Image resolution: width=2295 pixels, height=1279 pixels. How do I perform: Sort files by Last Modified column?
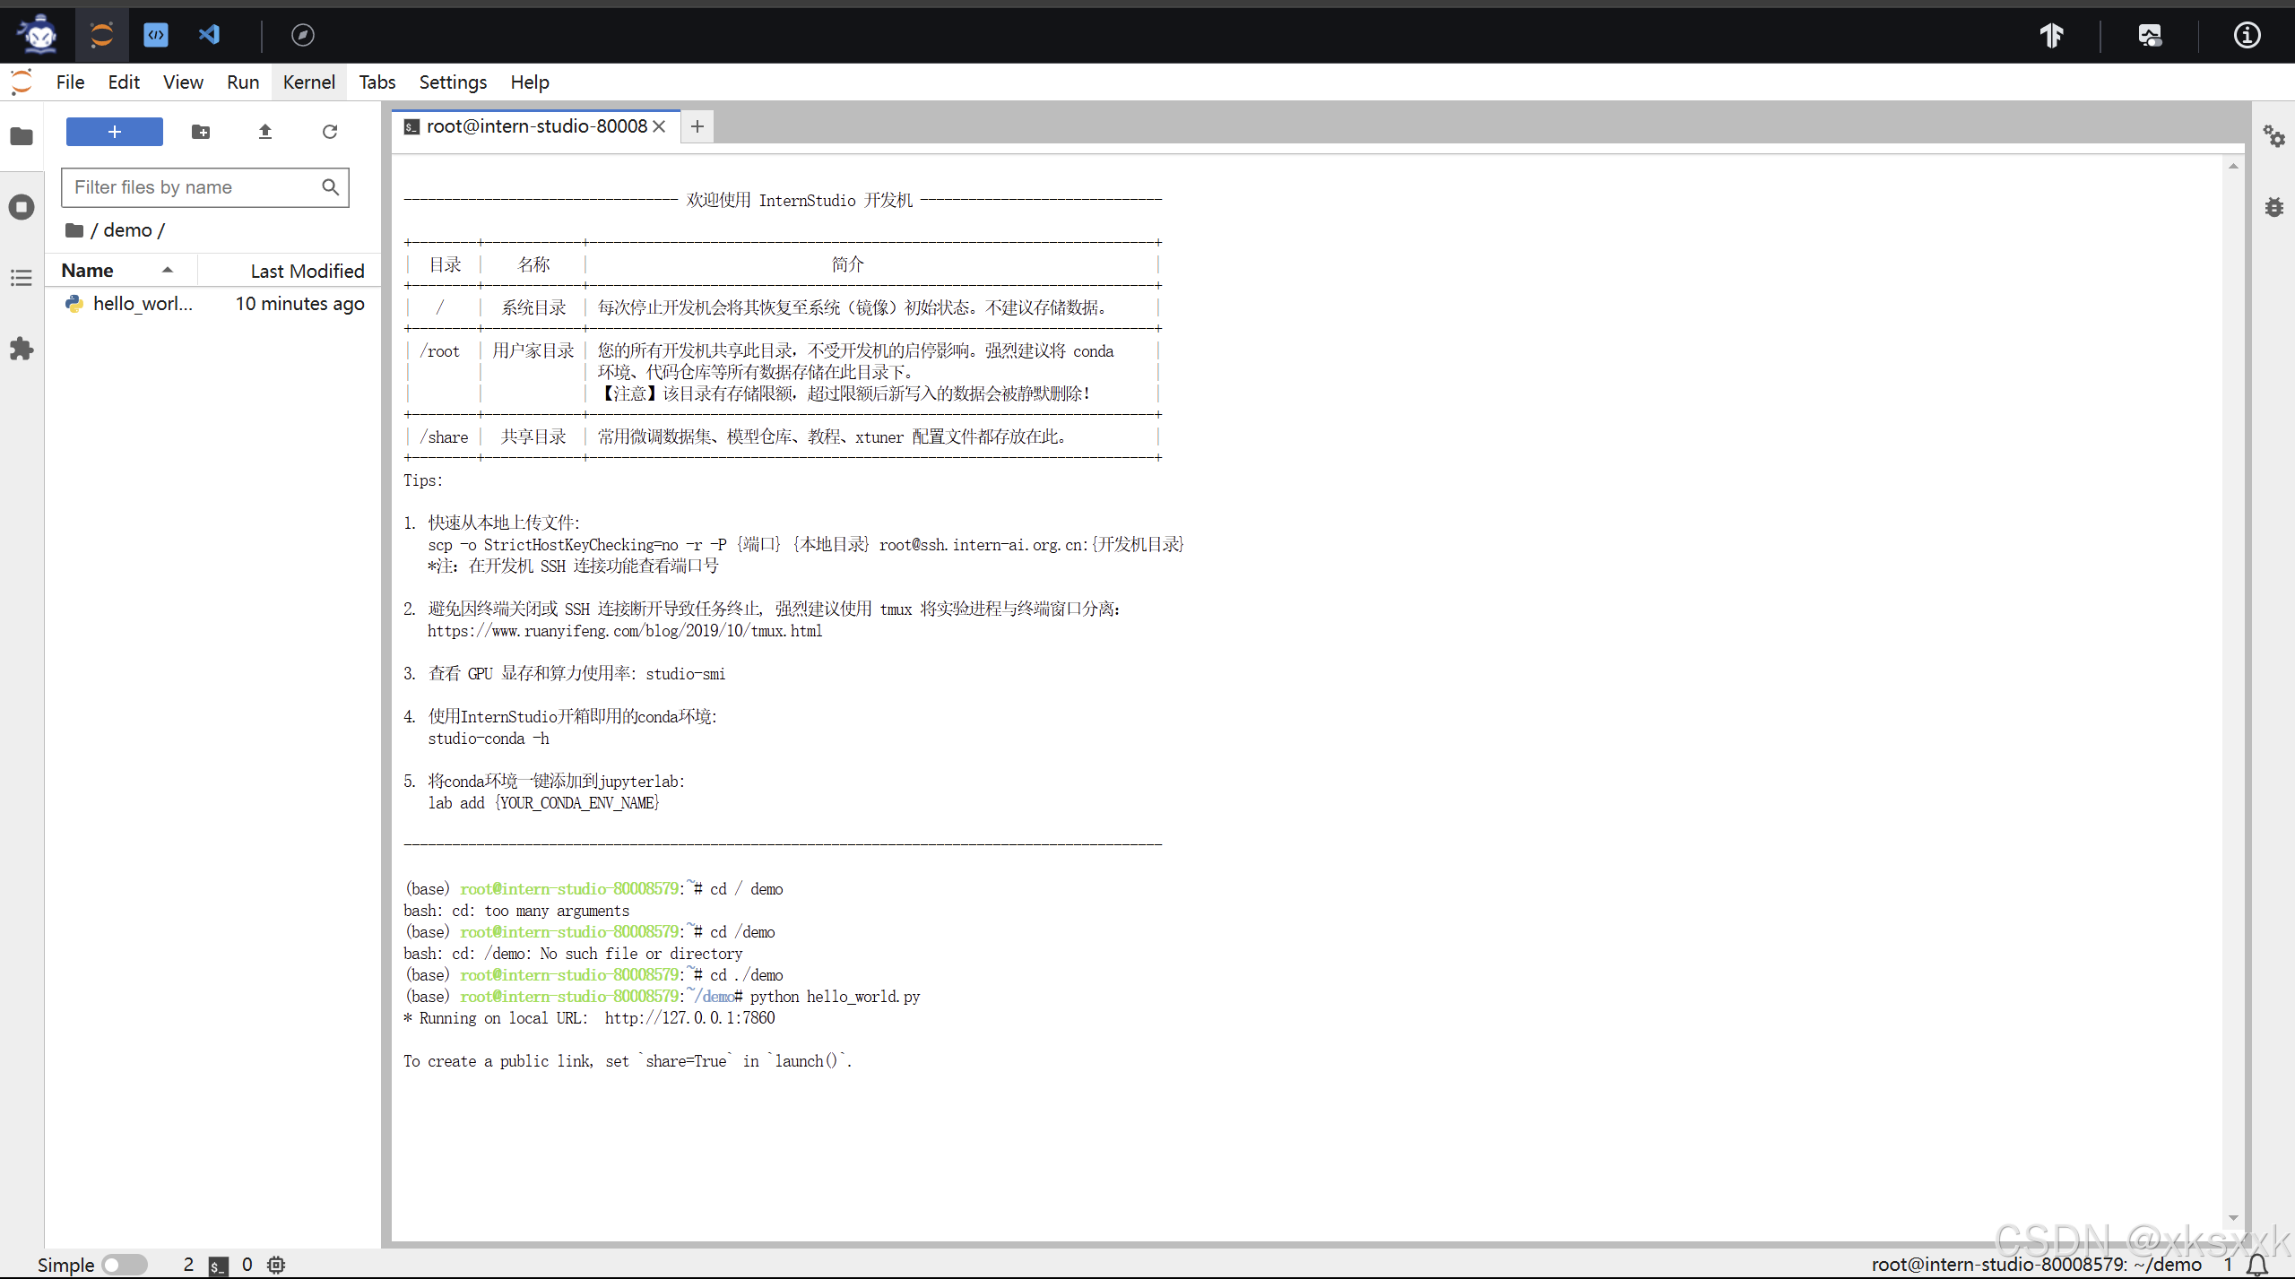[x=307, y=271]
